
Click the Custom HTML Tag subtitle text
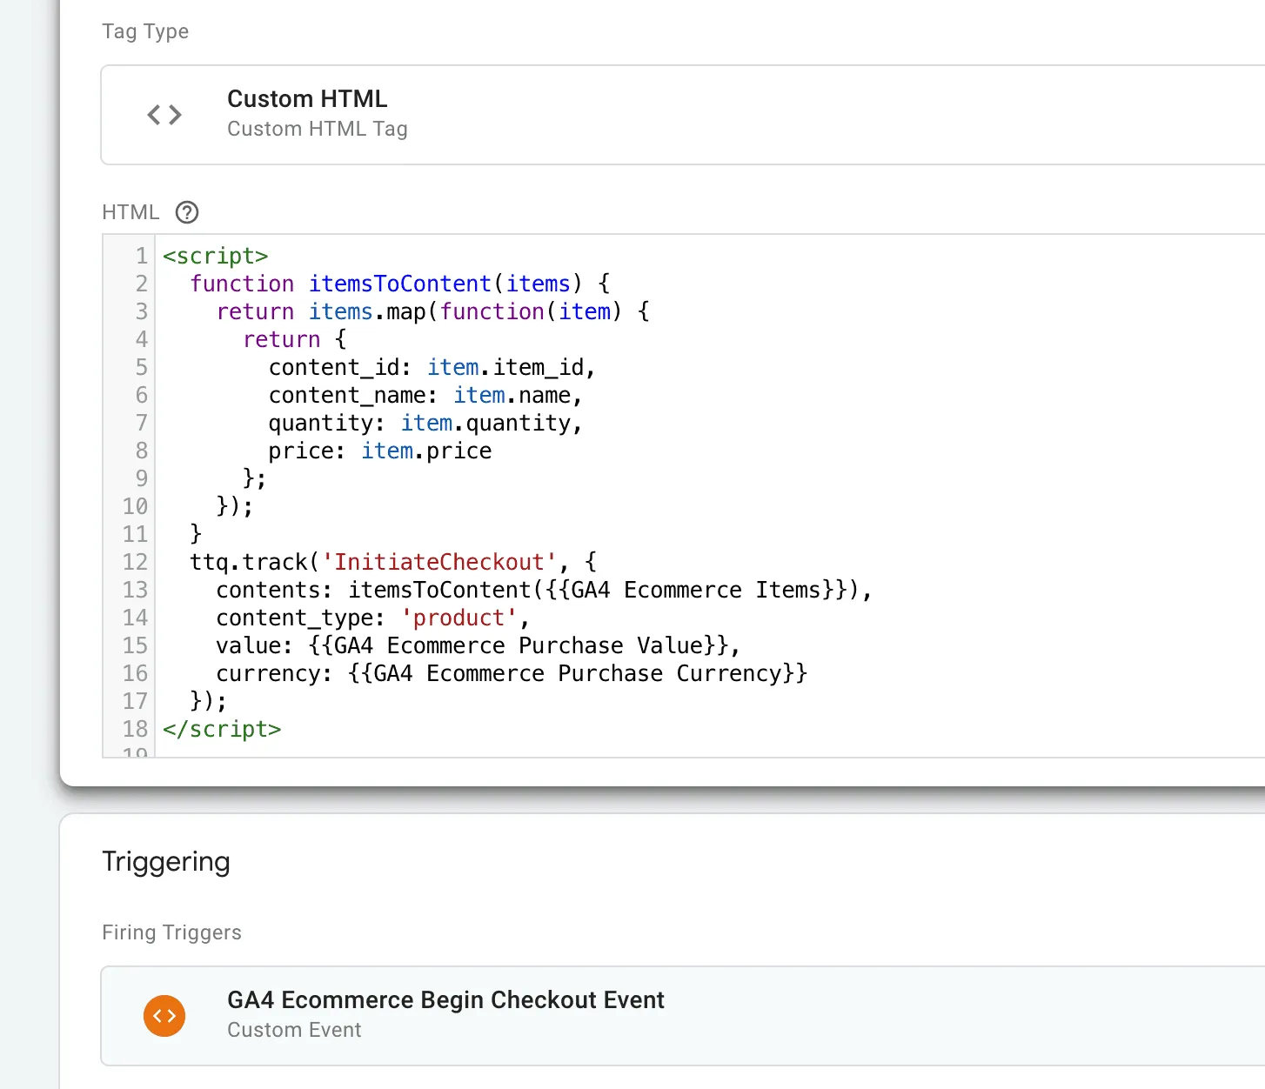point(318,129)
